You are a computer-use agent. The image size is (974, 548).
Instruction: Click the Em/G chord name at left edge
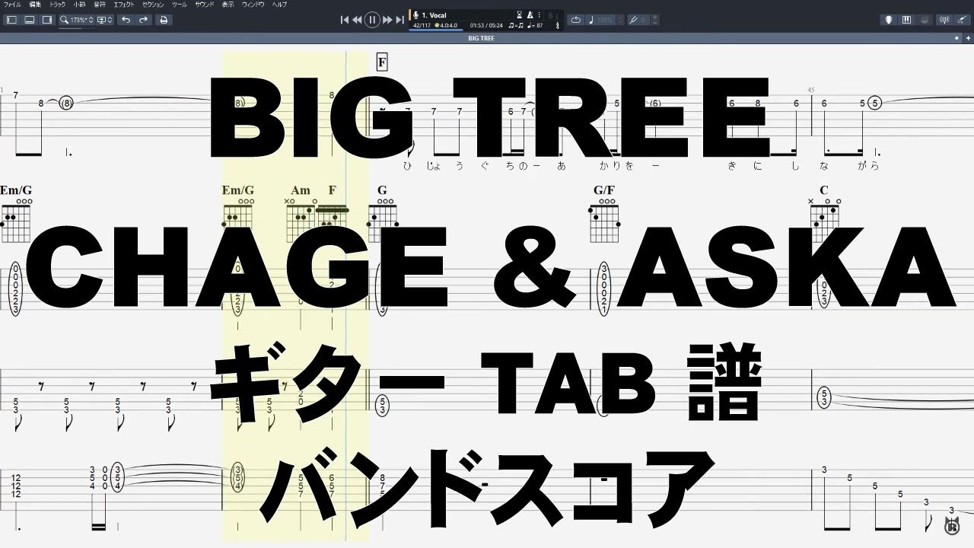click(16, 190)
